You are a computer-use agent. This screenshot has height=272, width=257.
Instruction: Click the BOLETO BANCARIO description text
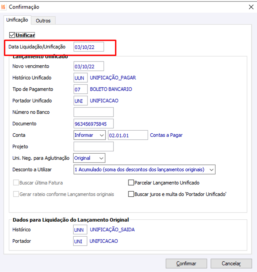111,89
